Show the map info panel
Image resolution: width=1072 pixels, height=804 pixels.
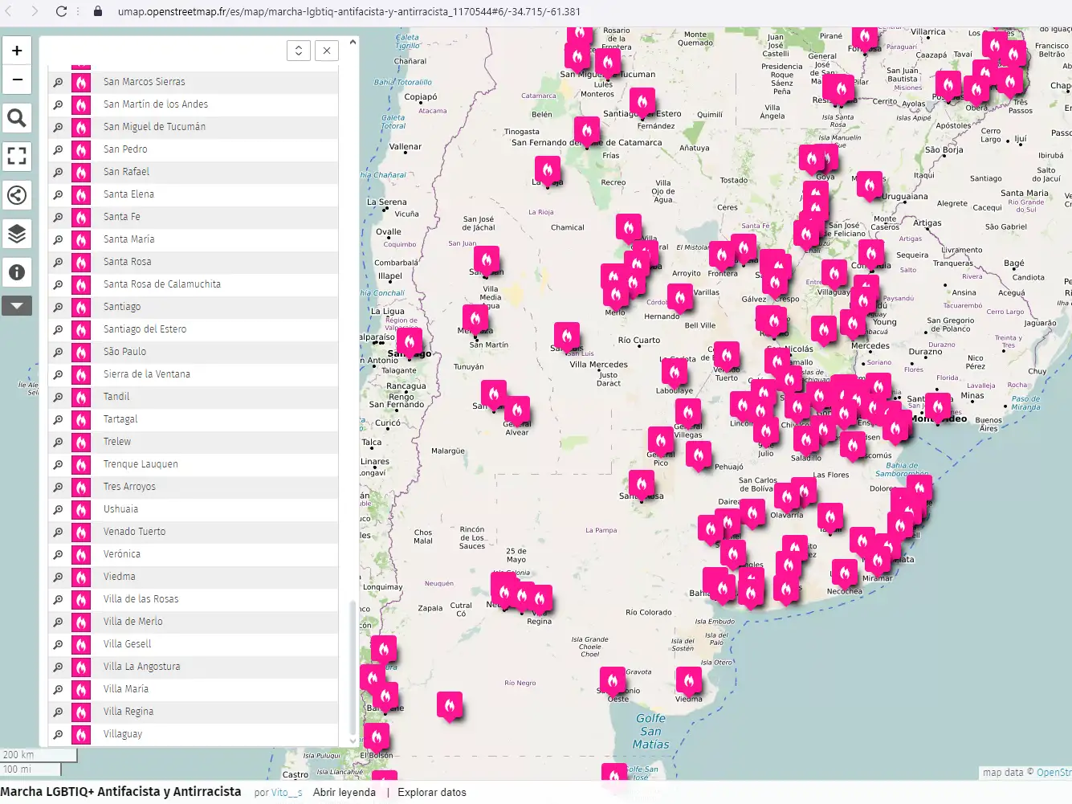[x=17, y=272]
